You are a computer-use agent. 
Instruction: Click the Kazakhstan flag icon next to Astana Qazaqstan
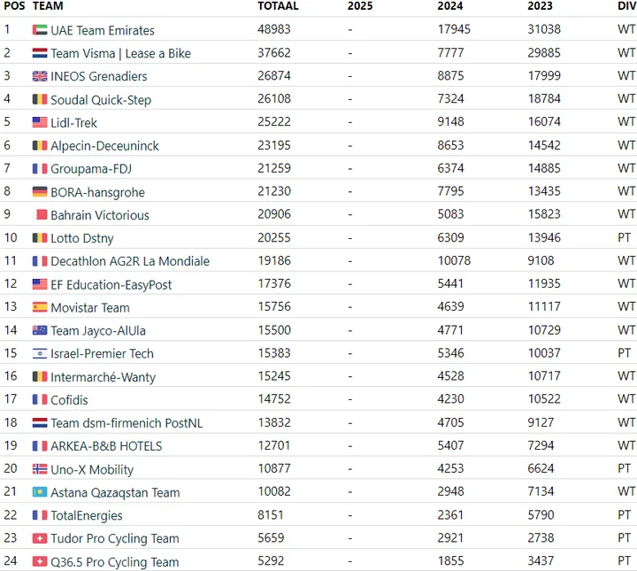(40, 492)
